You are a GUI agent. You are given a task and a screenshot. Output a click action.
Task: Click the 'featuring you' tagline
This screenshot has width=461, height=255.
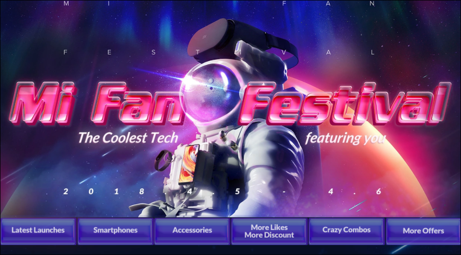(x=345, y=138)
